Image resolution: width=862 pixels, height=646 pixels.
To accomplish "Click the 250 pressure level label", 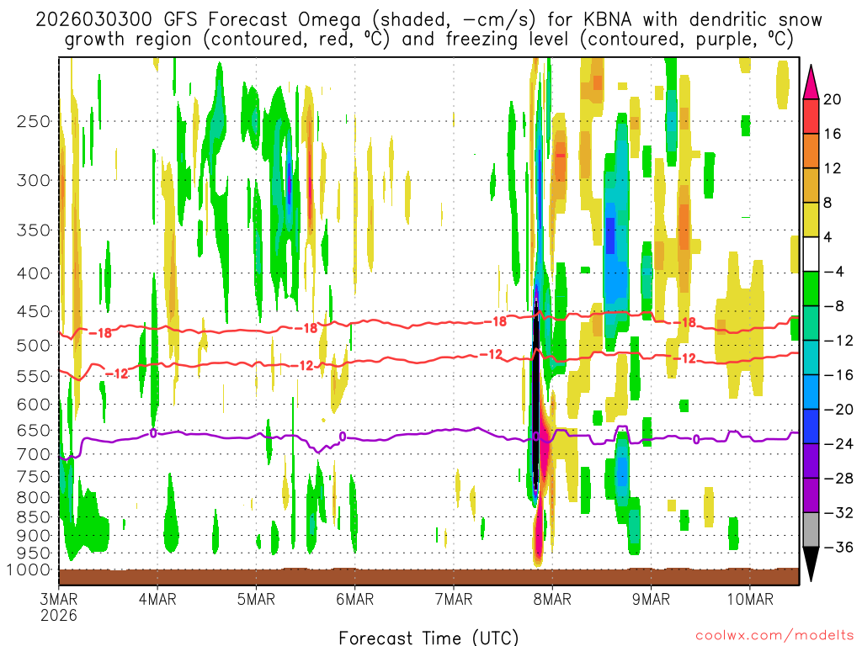I will point(34,121).
